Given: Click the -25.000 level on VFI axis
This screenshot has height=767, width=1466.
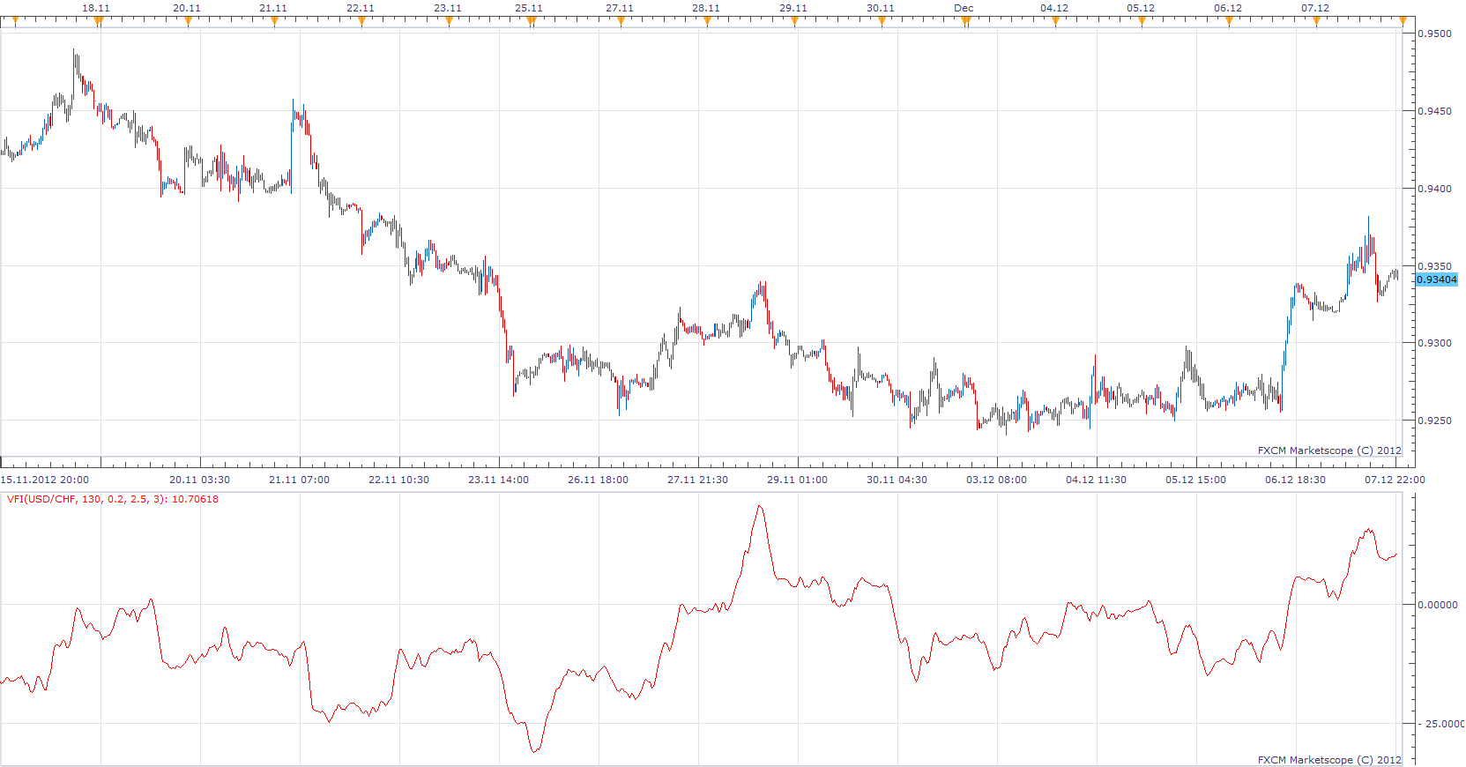Looking at the screenshot, I should point(1441,724).
